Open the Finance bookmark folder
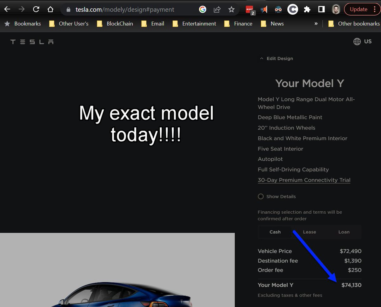381x307 pixels. 238,23
